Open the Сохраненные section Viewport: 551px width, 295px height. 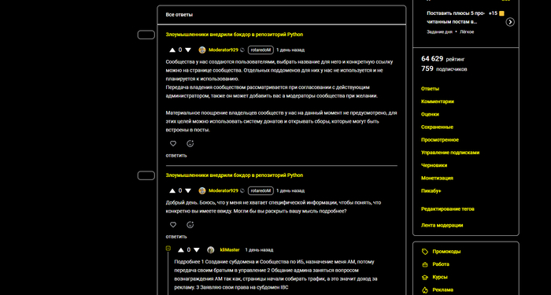pos(437,127)
